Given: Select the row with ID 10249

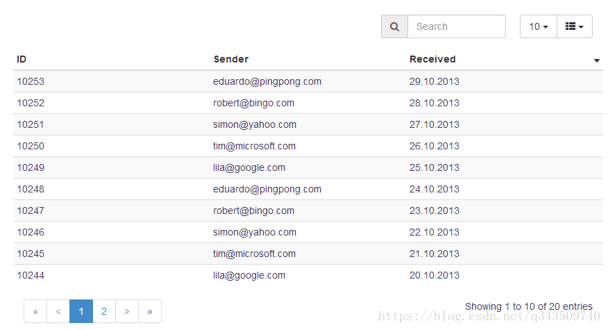Looking at the screenshot, I should (308, 167).
